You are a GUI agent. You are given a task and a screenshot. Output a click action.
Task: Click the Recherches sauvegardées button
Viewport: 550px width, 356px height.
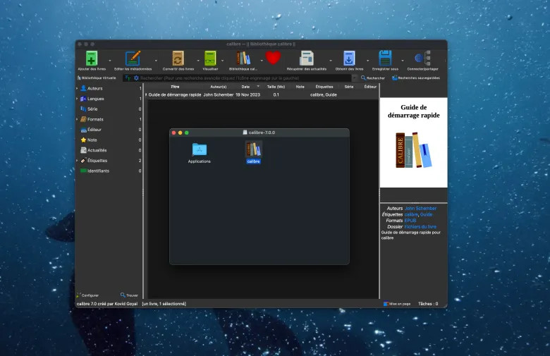[416, 78]
